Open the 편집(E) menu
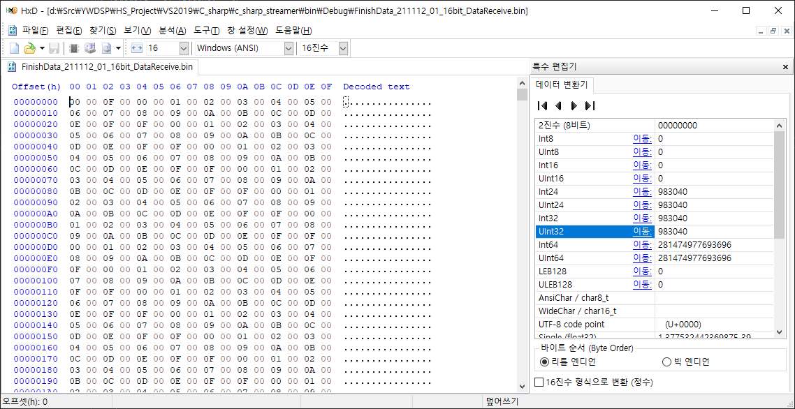Viewport: 795px width, 409px height. click(69, 31)
